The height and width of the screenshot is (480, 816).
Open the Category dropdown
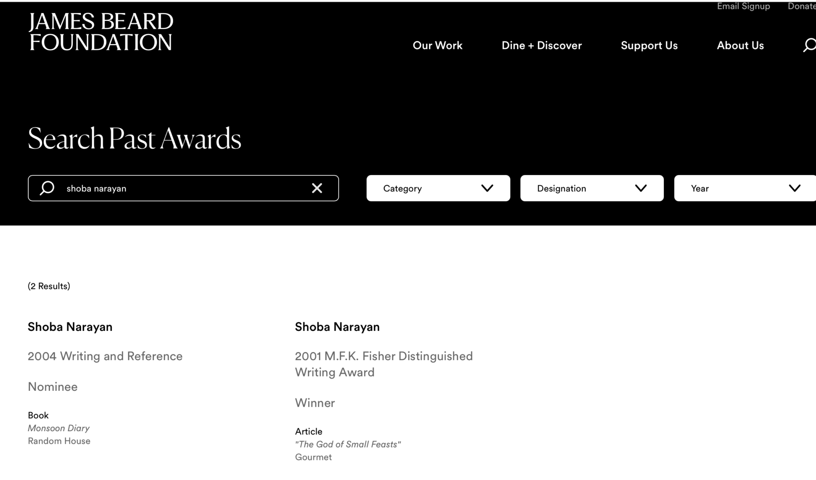coord(438,188)
